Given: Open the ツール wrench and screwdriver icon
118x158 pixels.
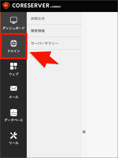Looking at the screenshot, I should (14, 135).
